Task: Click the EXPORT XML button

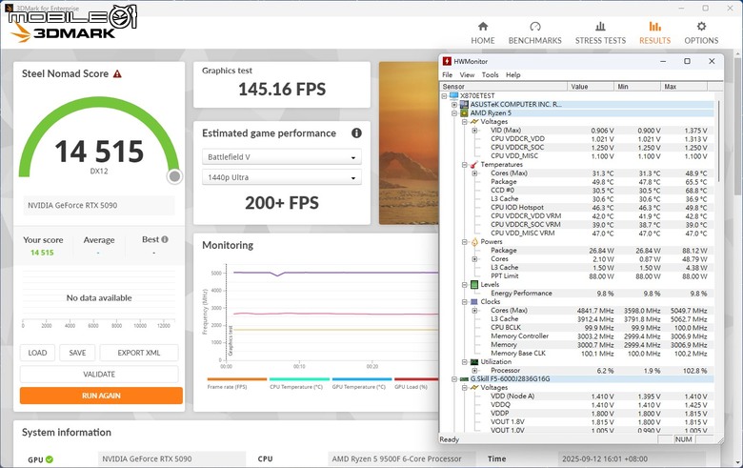Action: (x=139, y=353)
